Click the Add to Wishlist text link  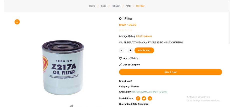point(131,58)
